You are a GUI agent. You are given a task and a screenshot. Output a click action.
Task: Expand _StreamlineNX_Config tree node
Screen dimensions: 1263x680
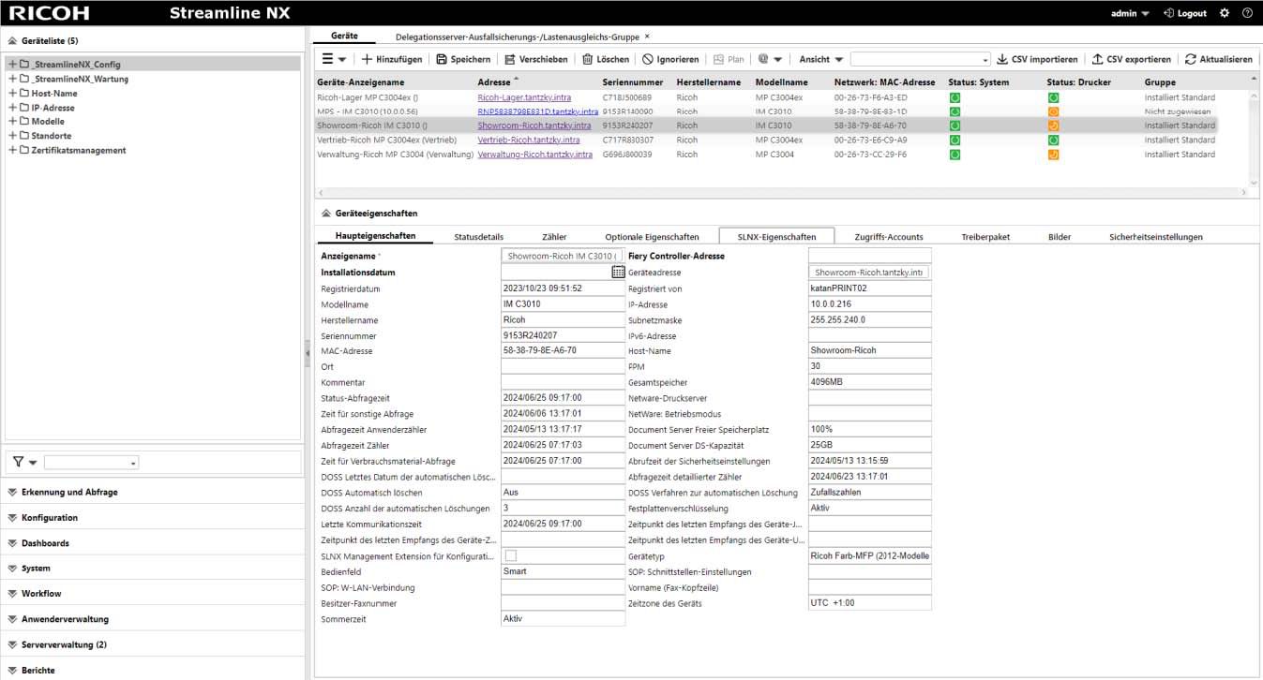pos(12,65)
